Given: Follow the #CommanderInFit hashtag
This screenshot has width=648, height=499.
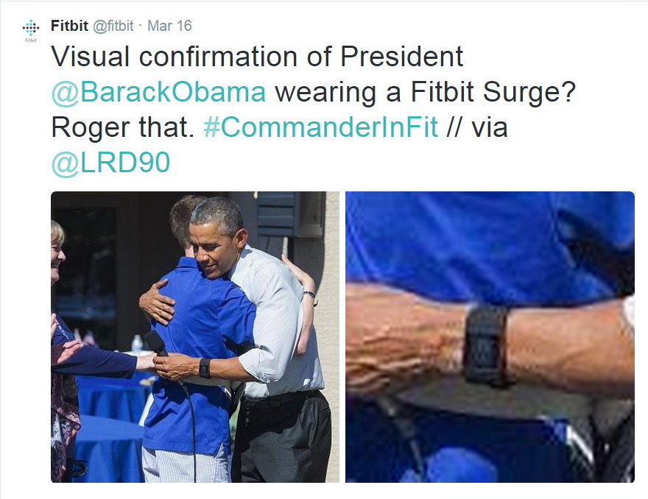Looking at the screenshot, I should coord(320,127).
